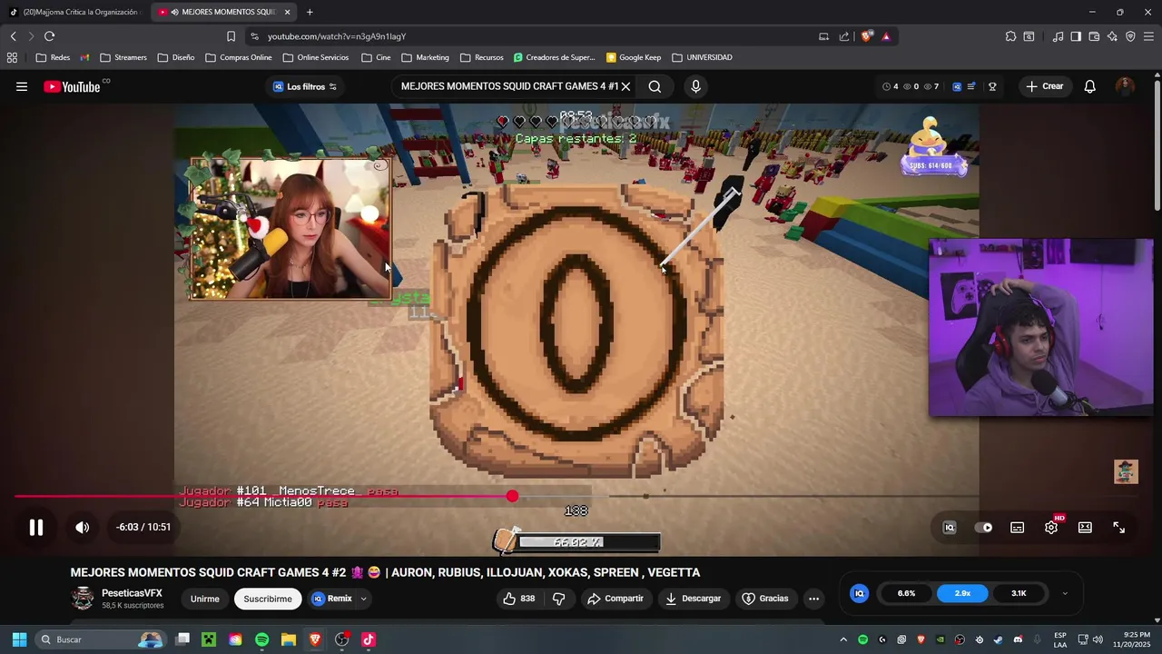
Task: Toggle the autoplay switch in the player
Action: (x=983, y=527)
